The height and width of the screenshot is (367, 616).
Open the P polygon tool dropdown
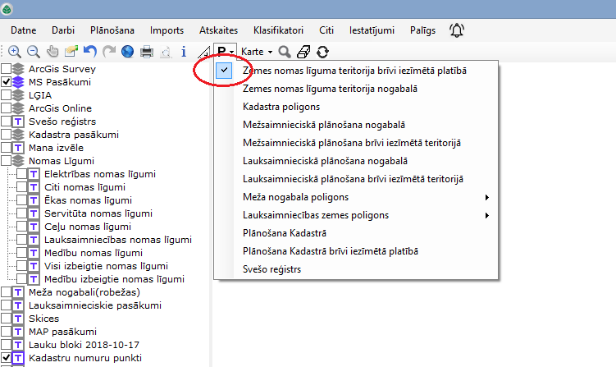[x=225, y=52]
